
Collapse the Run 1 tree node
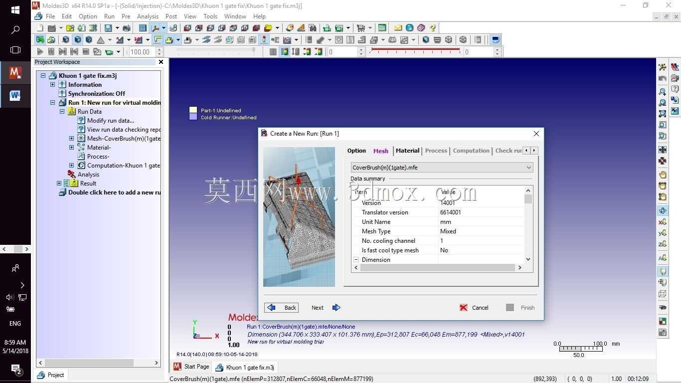coord(52,103)
